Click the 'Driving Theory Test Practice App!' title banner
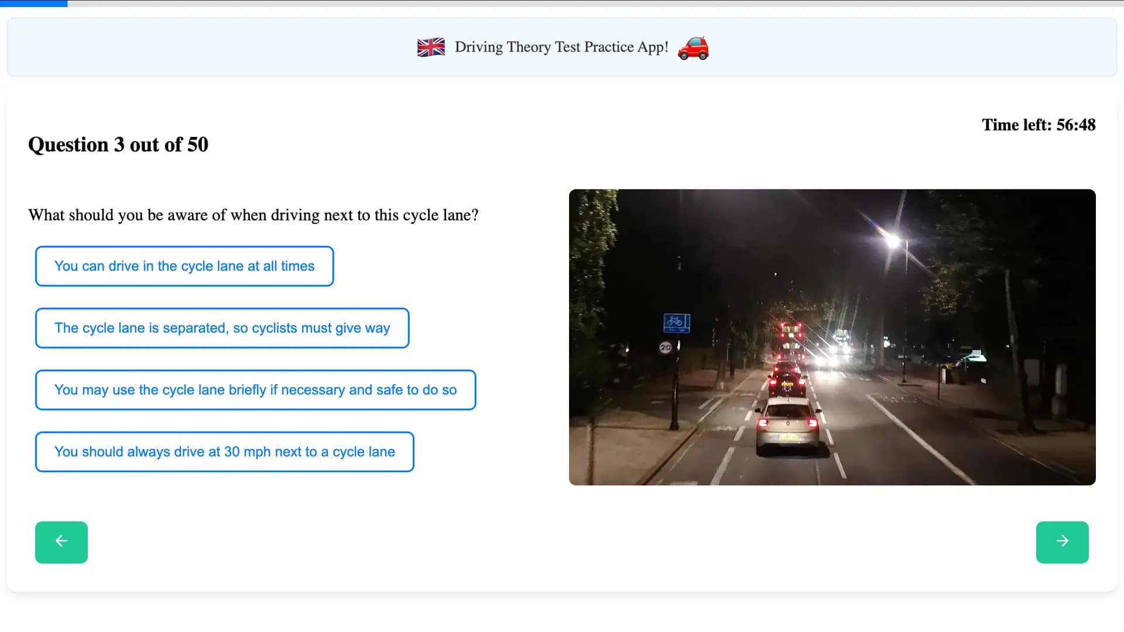Image resolution: width=1124 pixels, height=632 pixels. 561,47
